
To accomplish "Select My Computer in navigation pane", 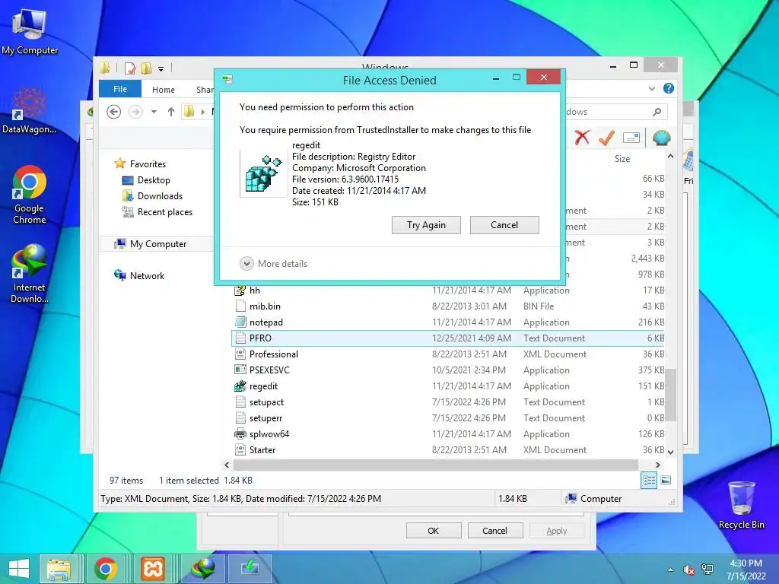I will [158, 244].
